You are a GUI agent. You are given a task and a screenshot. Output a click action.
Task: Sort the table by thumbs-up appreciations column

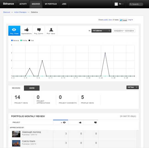(76, 122)
